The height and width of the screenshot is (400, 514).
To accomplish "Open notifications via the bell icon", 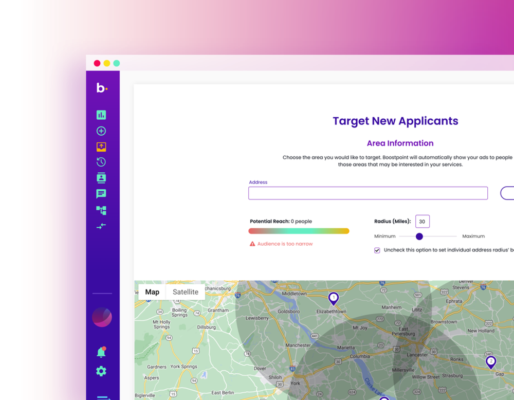I will coord(101,351).
